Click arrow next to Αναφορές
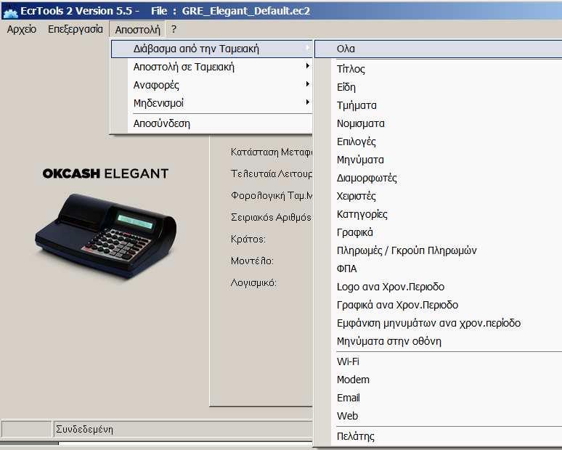Image resolution: width=562 pixels, height=450 pixels. (x=308, y=84)
